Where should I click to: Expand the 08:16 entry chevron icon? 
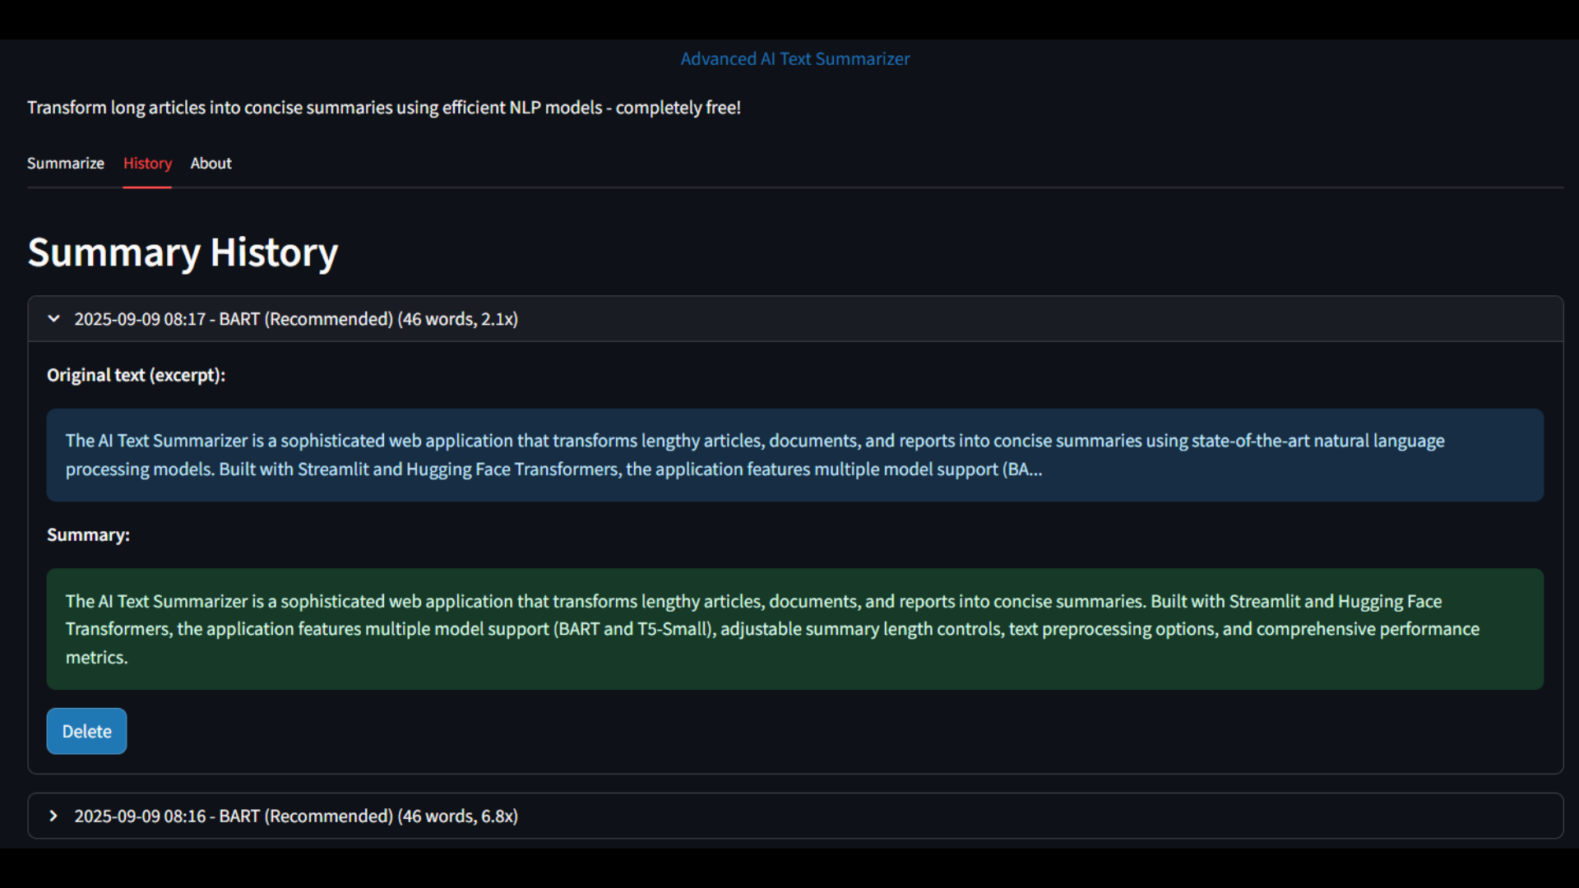(x=53, y=816)
